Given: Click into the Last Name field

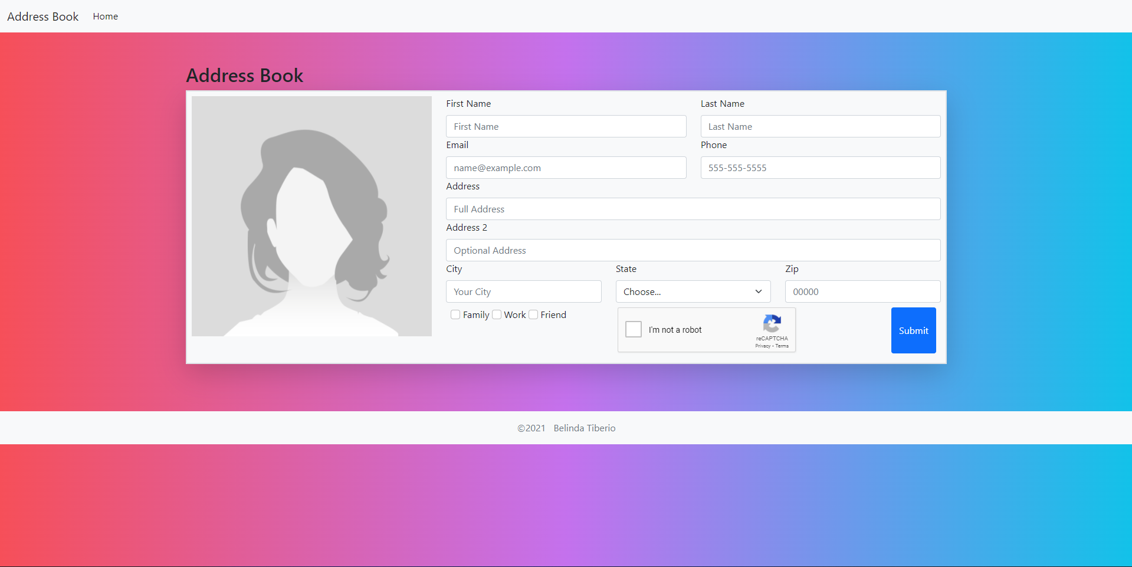Looking at the screenshot, I should [820, 126].
